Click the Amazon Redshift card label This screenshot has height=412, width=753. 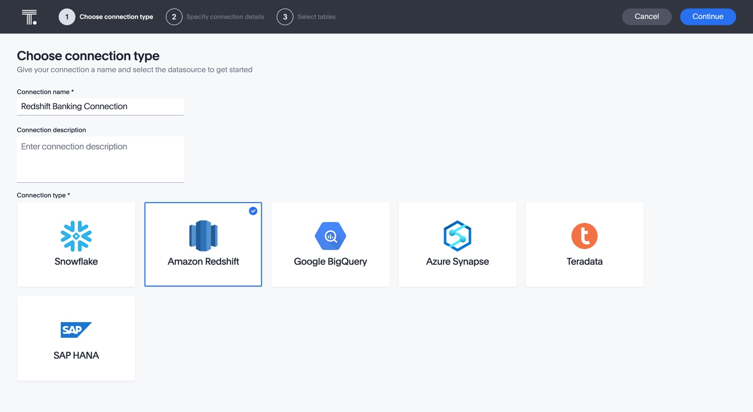(x=203, y=262)
